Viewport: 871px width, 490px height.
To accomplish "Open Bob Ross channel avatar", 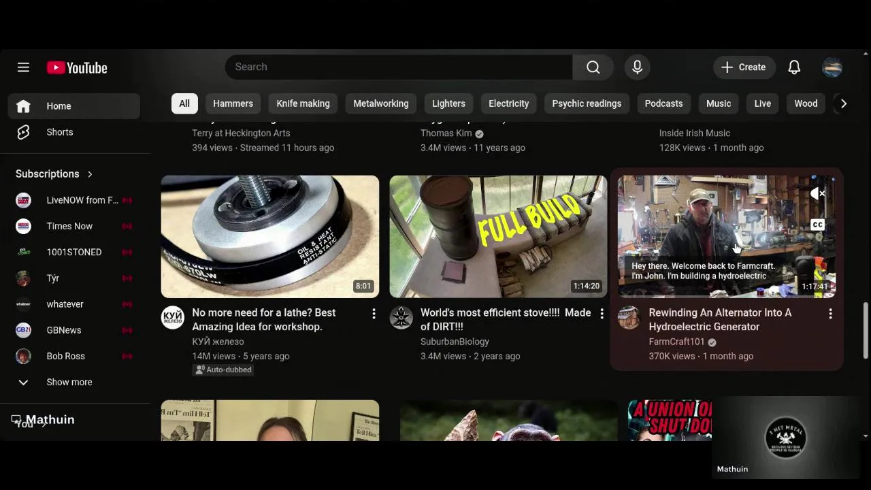I will coord(23,356).
